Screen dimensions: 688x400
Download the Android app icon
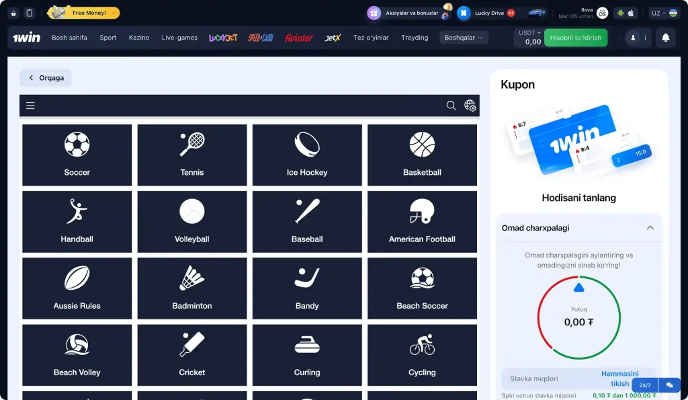coord(620,13)
